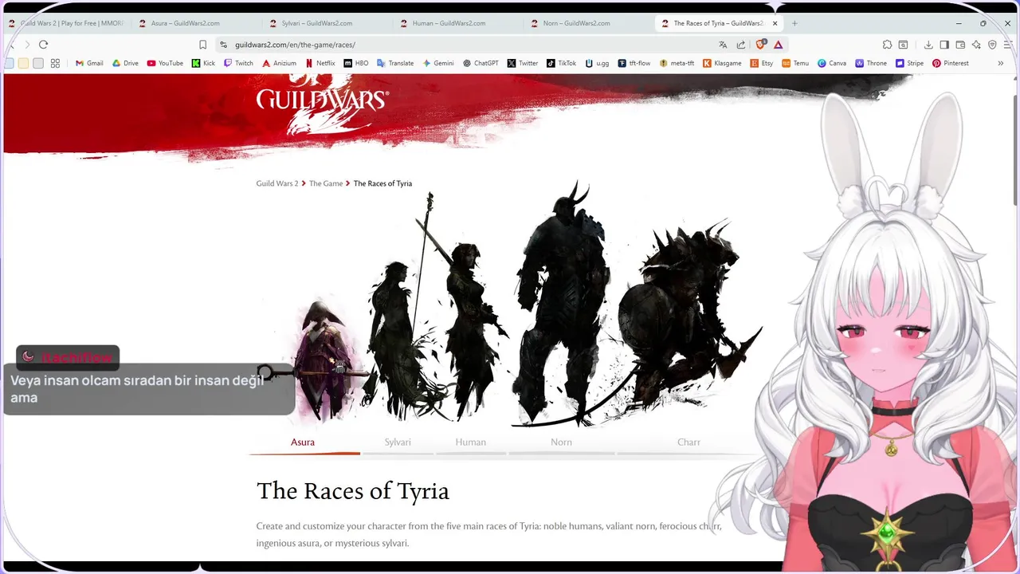Screen dimensions: 1020x574
Task: Open the downloads icon
Action: [928, 45]
